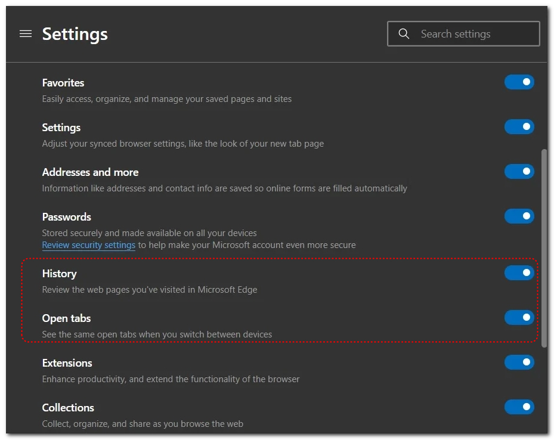Click the Open tabs label

[66, 318]
